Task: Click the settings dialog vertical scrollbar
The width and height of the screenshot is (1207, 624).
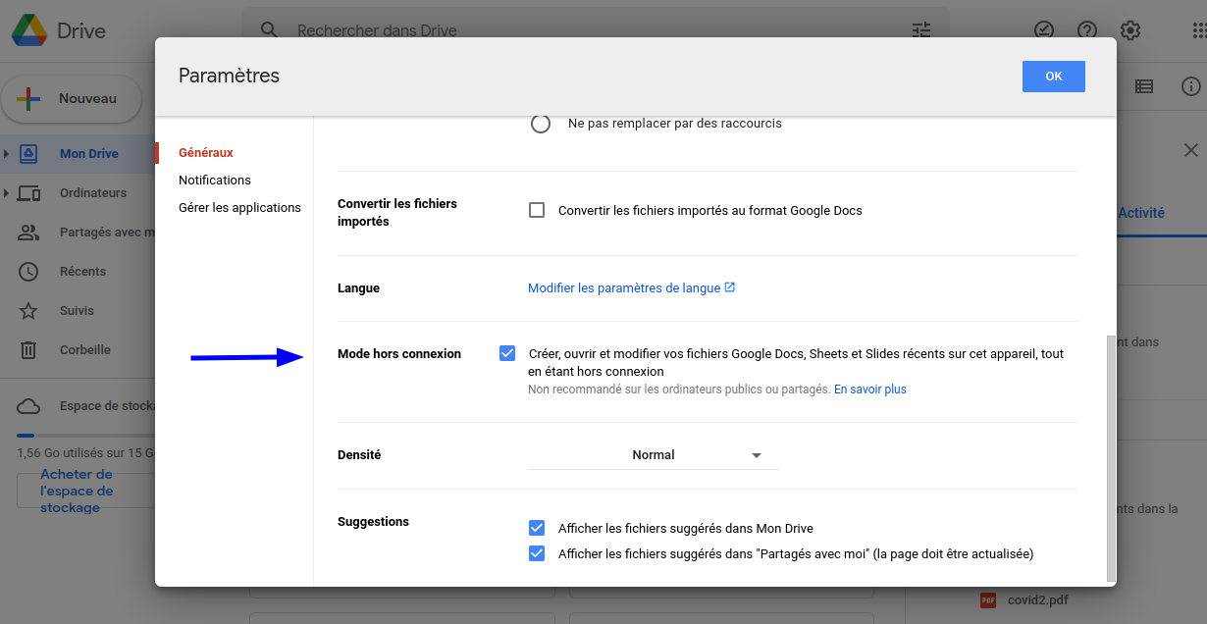Action: point(1111,457)
